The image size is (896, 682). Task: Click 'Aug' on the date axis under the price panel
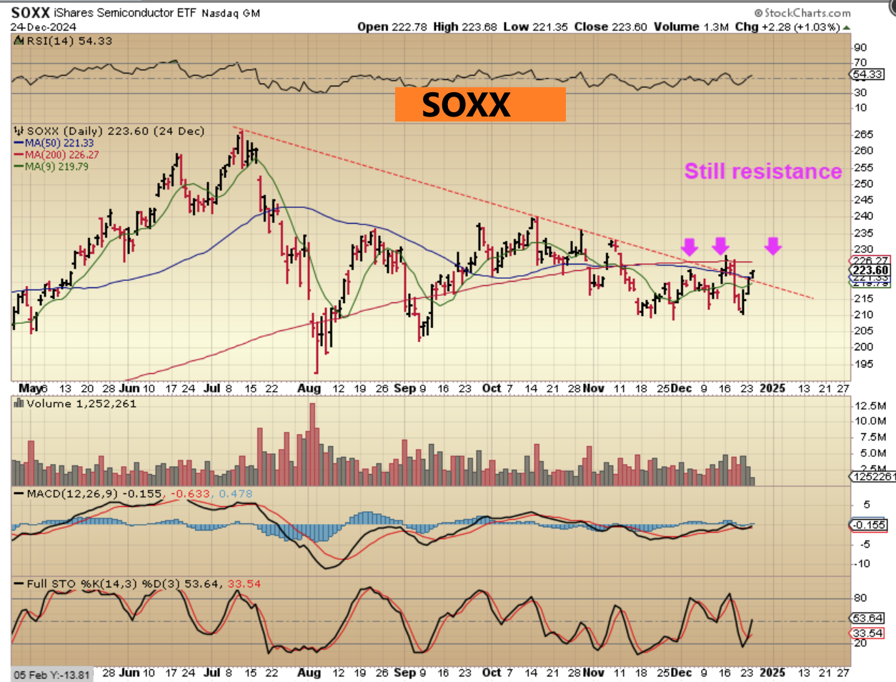[309, 388]
